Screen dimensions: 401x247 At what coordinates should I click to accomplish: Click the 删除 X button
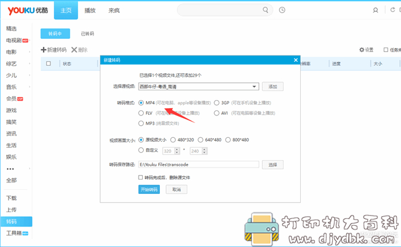click(79, 50)
